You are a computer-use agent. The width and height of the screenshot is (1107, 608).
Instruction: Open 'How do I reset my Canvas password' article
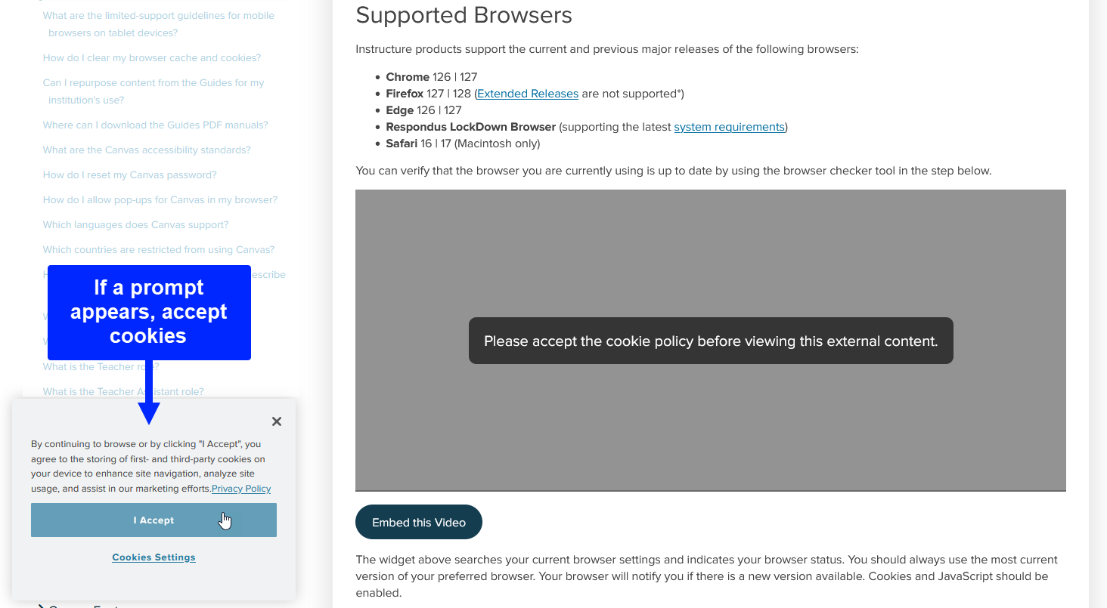click(x=129, y=175)
